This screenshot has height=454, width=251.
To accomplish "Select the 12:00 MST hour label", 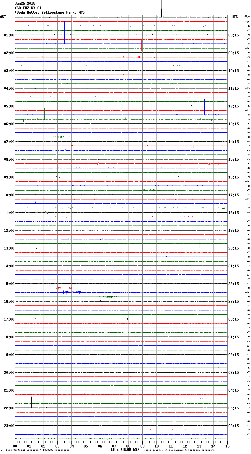I will [9, 231].
